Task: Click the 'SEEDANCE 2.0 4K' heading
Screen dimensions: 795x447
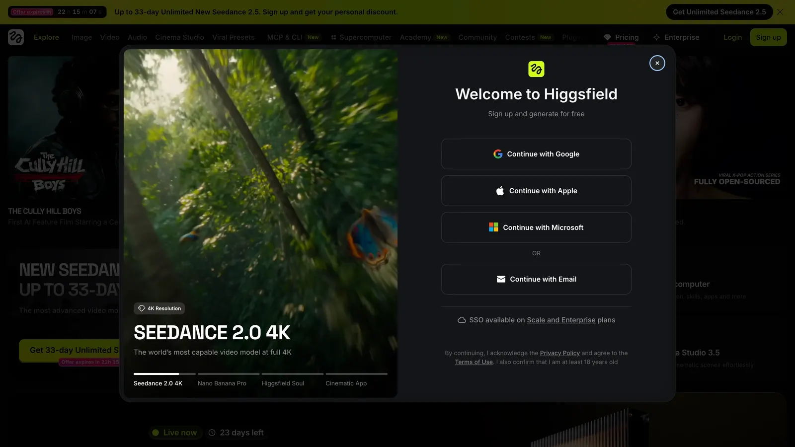Action: pos(212,333)
